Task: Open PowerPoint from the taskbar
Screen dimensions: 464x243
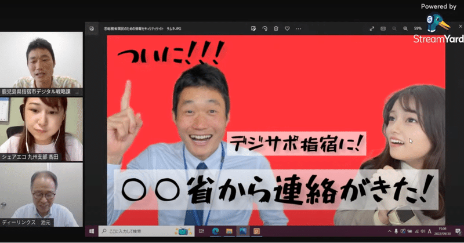Action: coord(256,231)
